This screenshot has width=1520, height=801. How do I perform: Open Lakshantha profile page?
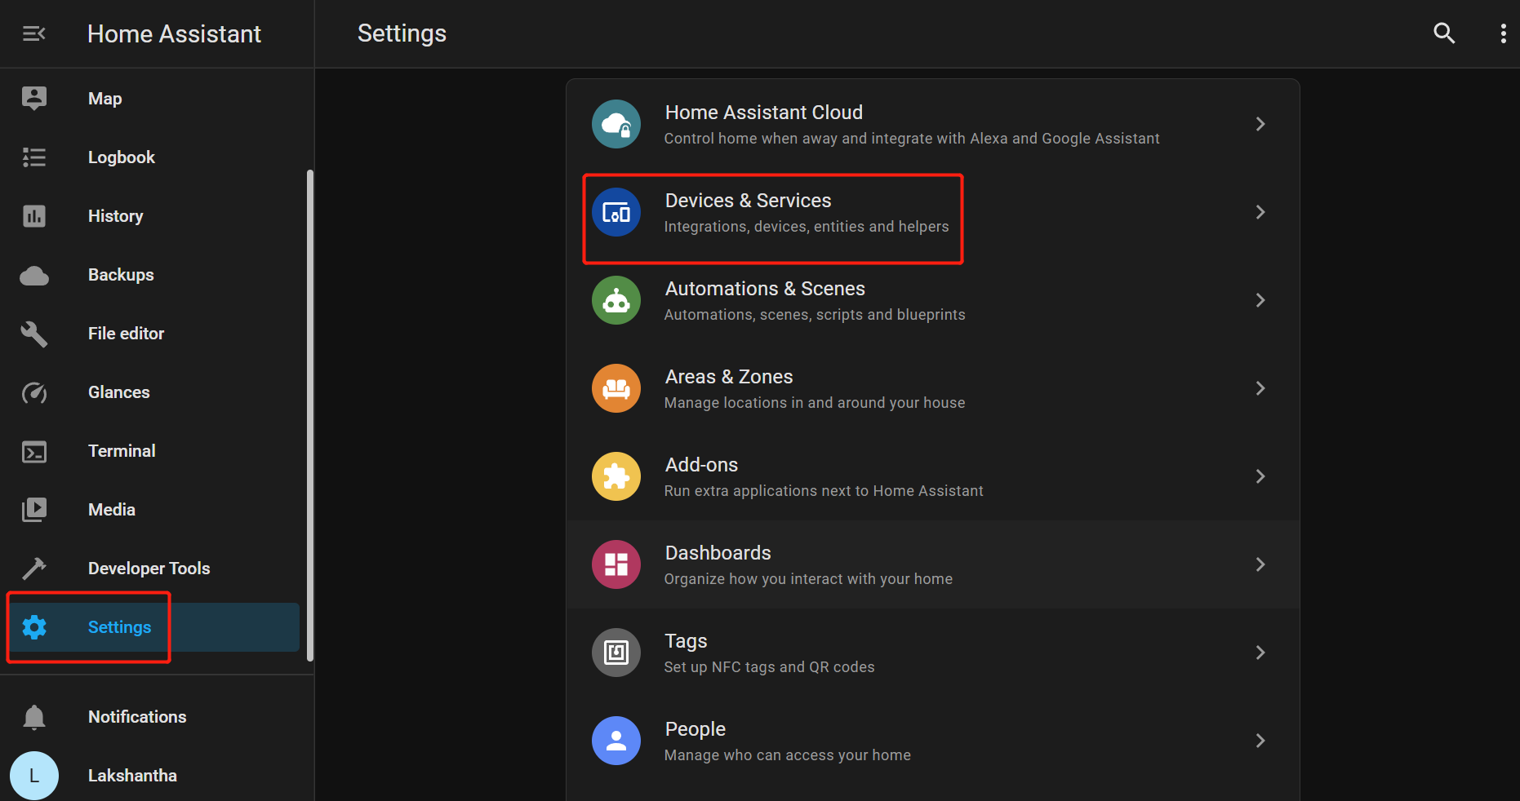pyautogui.click(x=132, y=776)
